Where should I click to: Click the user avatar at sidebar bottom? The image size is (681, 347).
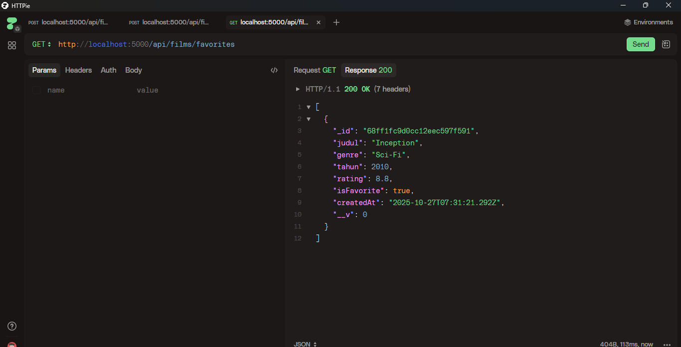click(x=11, y=344)
